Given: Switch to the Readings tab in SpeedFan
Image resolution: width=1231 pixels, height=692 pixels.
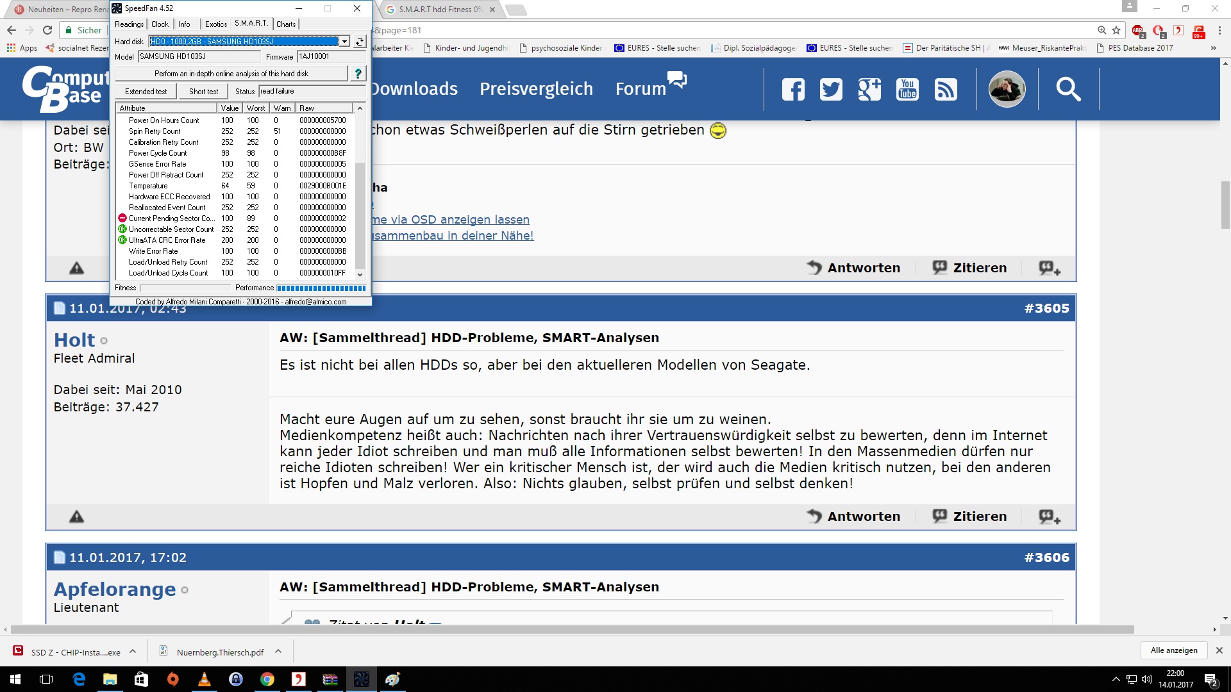Looking at the screenshot, I should click(x=129, y=24).
